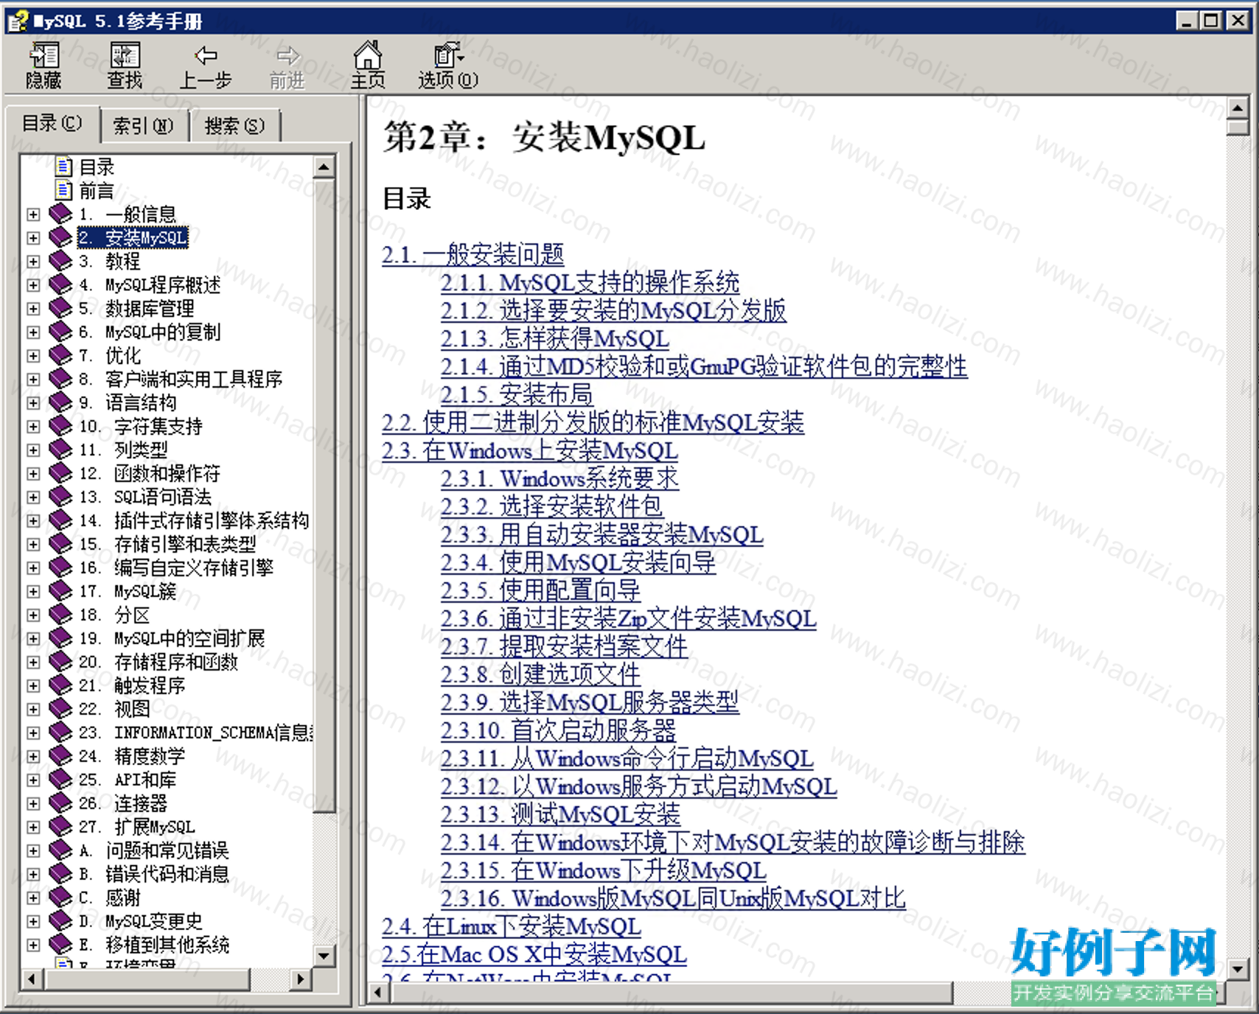Click content pane vertical scrollbar down arrow
This screenshot has height=1014, width=1259.
1238,968
